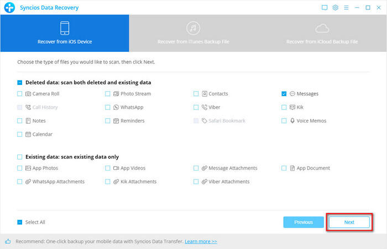
Task: Toggle Deleted data group checkbox
Action: tap(20, 82)
